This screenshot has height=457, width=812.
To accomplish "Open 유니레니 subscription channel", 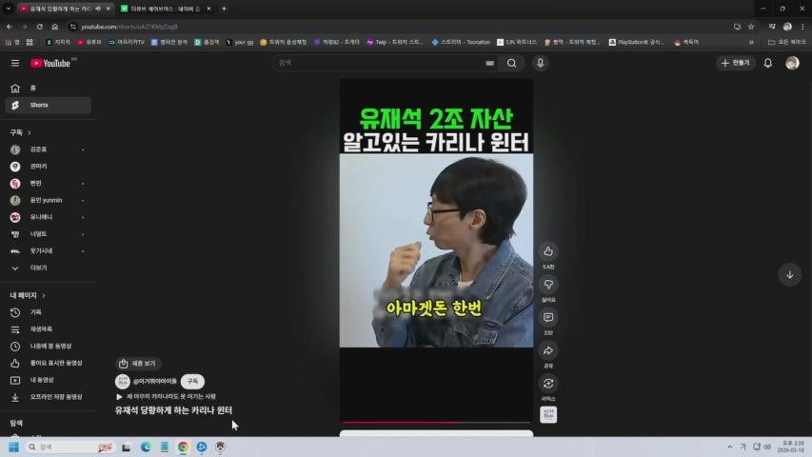I will click(49, 217).
